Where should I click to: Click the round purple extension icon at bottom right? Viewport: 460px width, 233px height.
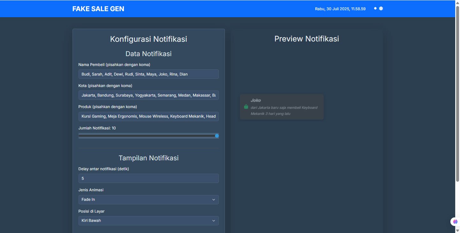click(455, 222)
